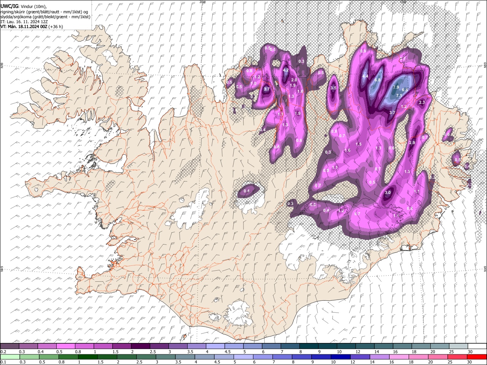Click the upper scale swatch starting at 0.2
Viewport: 487px width, 365px height.
tap(10, 346)
